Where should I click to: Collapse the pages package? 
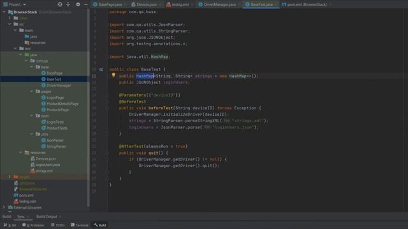coord(31,92)
